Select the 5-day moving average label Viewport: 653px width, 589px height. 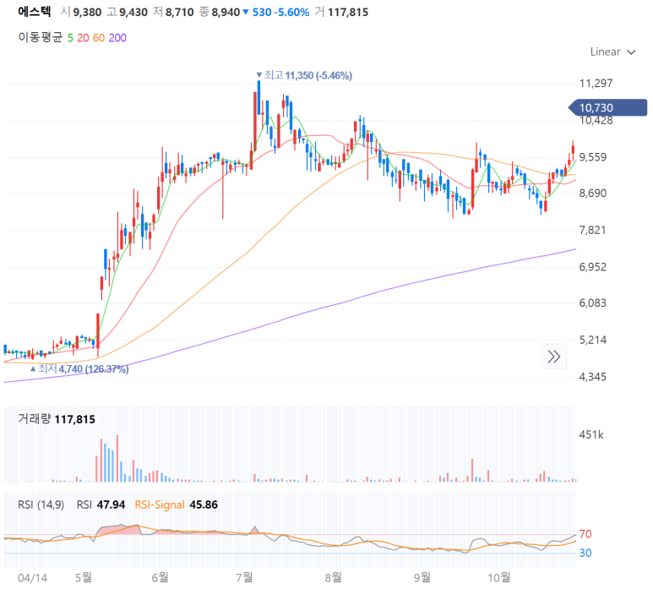pos(70,37)
